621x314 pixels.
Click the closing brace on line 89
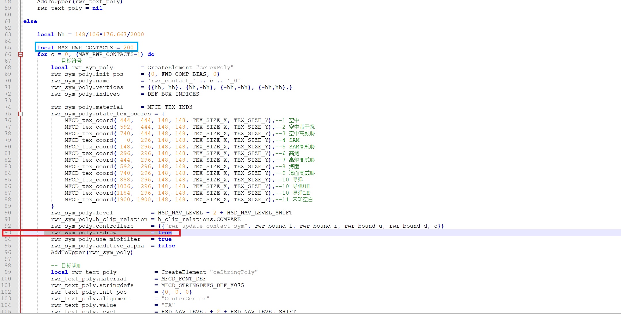52,206
